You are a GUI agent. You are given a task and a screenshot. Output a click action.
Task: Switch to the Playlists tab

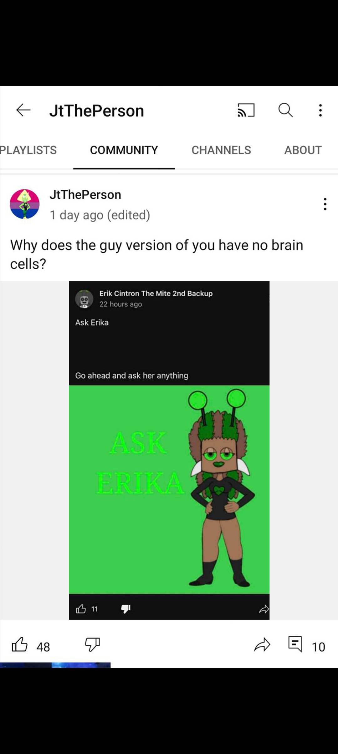[x=28, y=150]
